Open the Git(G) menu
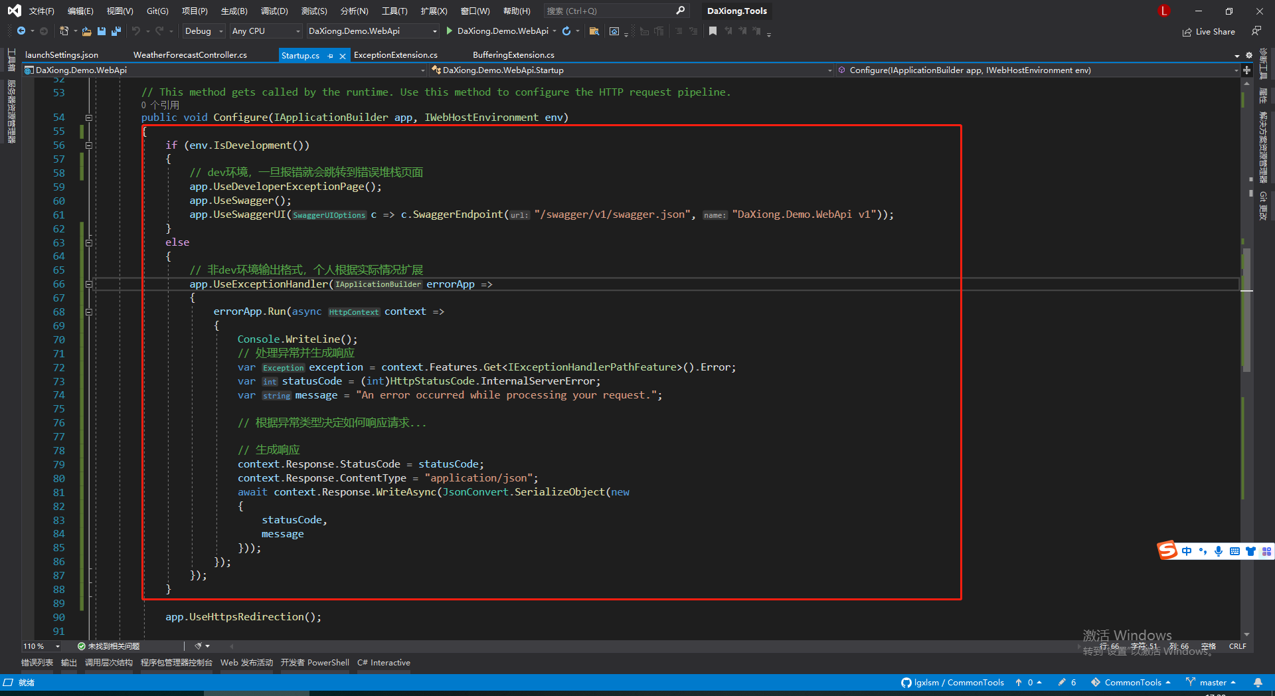Screen dimensions: 1275x696 tap(157, 11)
